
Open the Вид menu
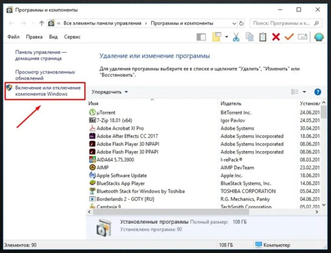53,37
